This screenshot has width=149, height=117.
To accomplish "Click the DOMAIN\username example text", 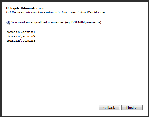I will (x=86, y=22).
